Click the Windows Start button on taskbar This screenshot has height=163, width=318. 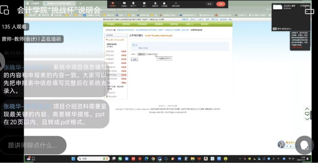(x=73, y=159)
